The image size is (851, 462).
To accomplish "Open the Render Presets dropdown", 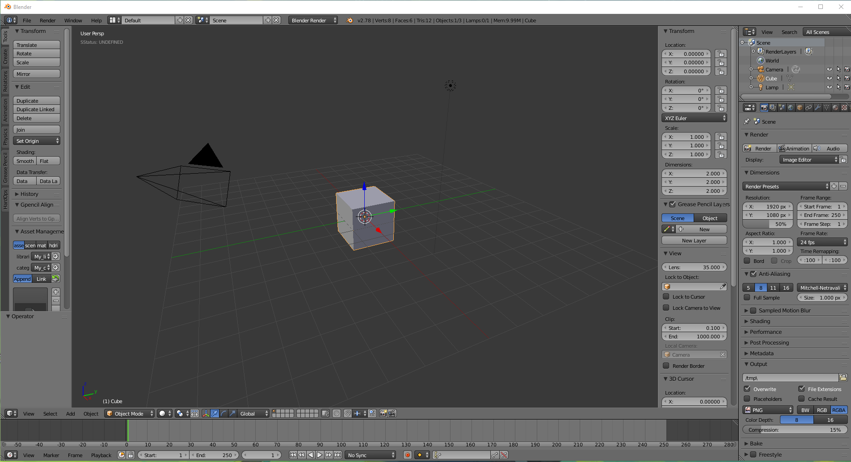I will [786, 186].
